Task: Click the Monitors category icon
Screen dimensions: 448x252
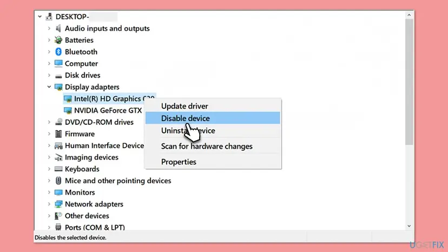Action: click(58, 193)
